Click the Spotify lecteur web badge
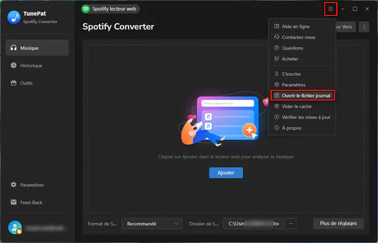 coord(110,9)
